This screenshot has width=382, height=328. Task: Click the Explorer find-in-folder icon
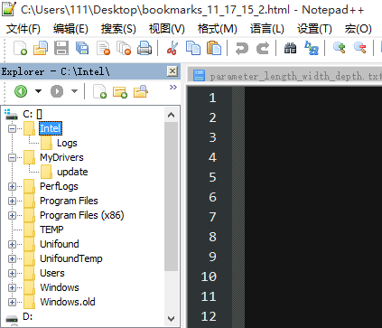[141, 91]
